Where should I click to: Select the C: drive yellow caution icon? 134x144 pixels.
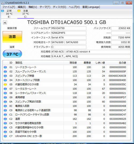pyautogui.click(x=19, y=11)
